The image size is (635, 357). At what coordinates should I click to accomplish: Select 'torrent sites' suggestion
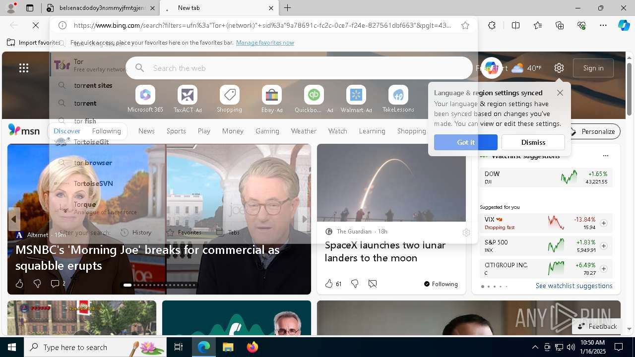(x=263, y=85)
